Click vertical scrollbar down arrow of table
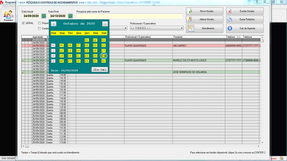The height and width of the screenshot is (161, 287). 262,142
